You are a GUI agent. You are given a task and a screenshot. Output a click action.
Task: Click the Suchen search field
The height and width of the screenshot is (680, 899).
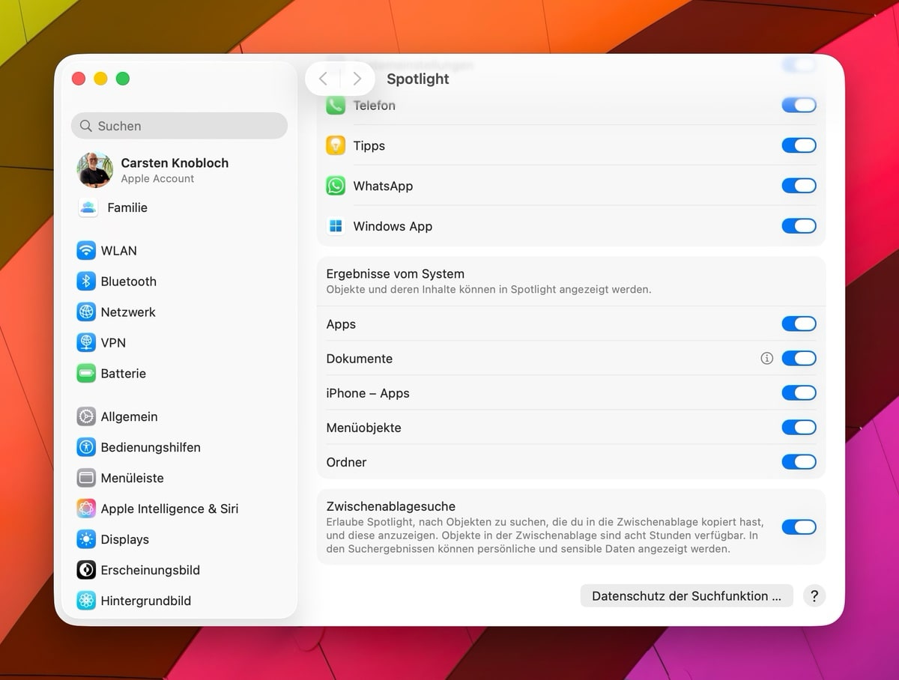[x=180, y=126]
